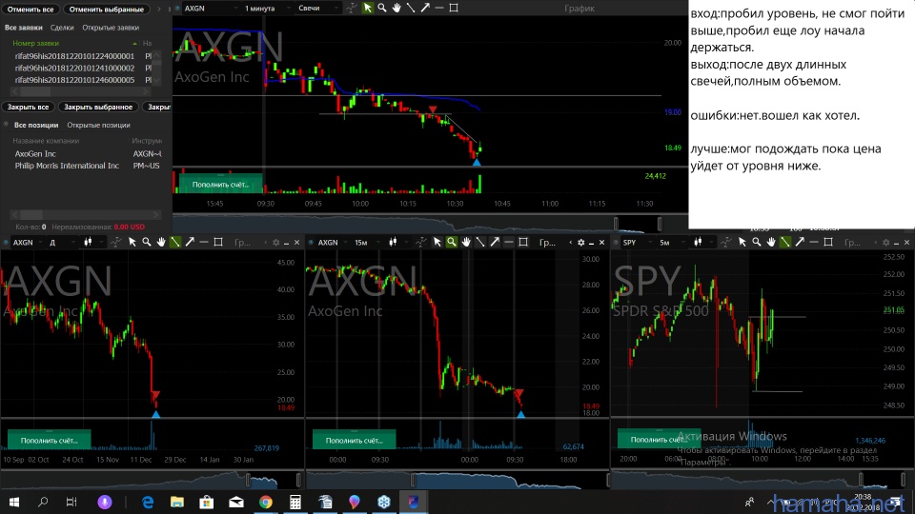Switch to the 'Открытые заявки' tab
Screen dimensions: 915x514
point(111,28)
